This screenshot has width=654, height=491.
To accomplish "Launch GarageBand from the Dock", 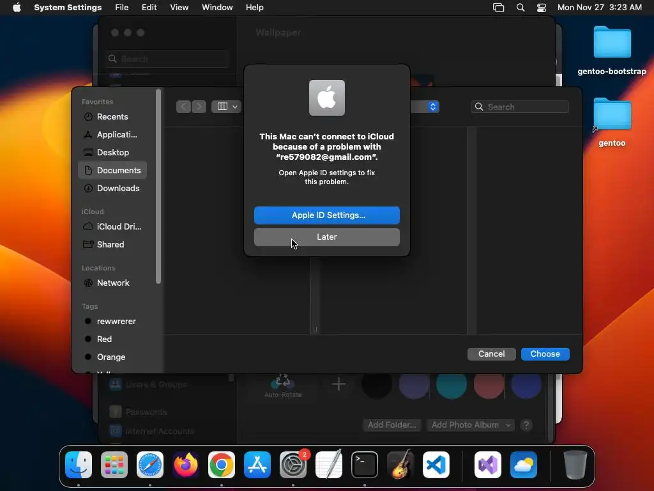I will point(400,465).
